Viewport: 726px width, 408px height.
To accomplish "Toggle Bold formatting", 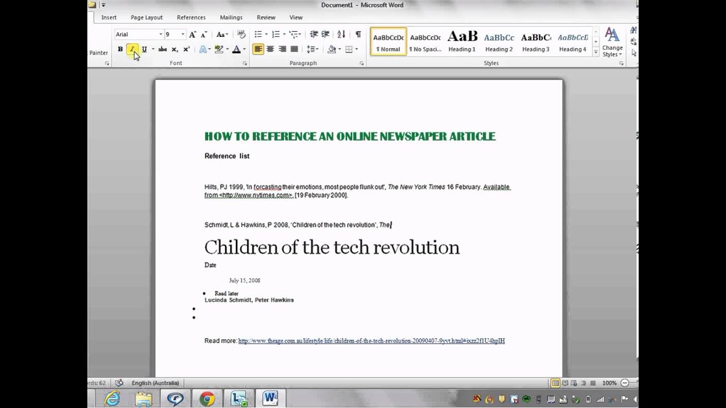I will point(120,49).
